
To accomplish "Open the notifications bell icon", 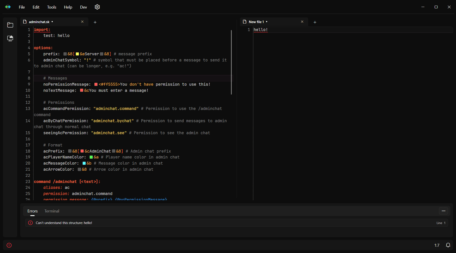I will click(x=448, y=245).
